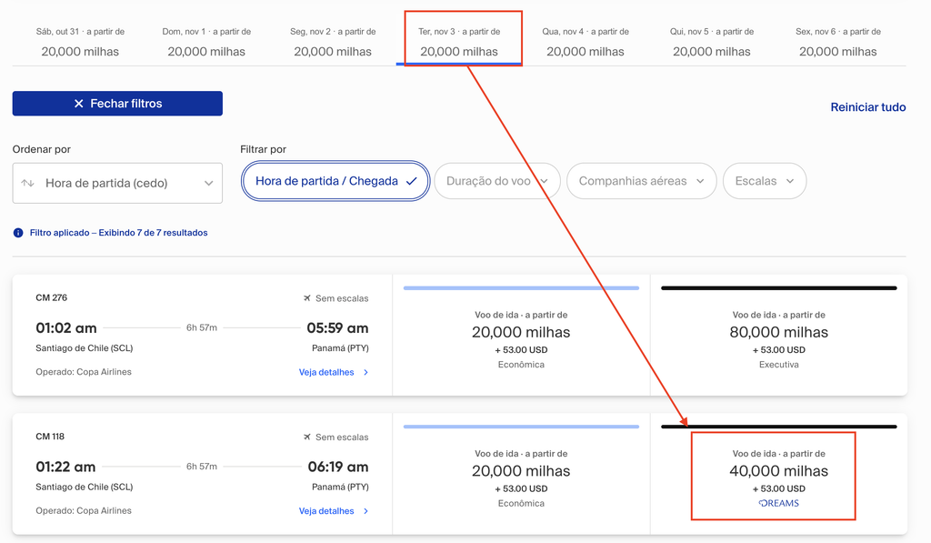The image size is (931, 543).
Task: Click arrow next to CM 118 Veja detalhes
Action: 365,511
